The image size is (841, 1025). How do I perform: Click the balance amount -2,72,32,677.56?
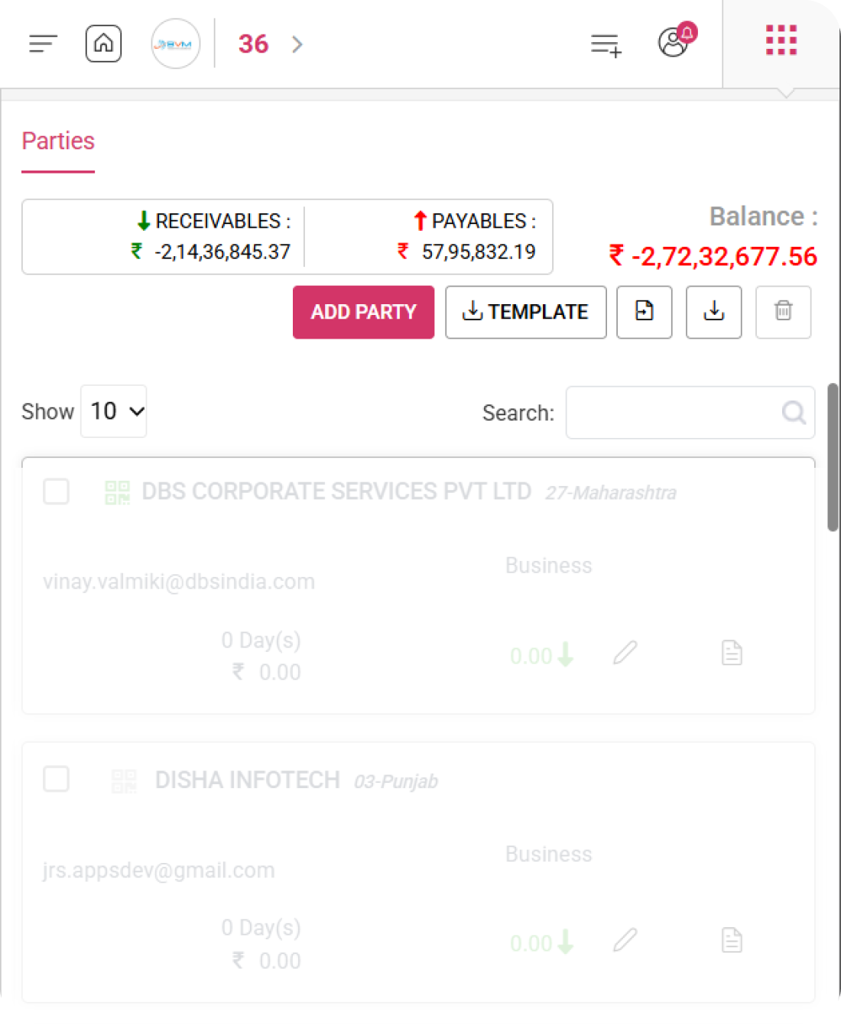713,256
